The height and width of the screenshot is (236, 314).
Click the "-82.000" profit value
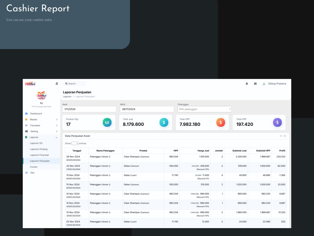(281, 166)
